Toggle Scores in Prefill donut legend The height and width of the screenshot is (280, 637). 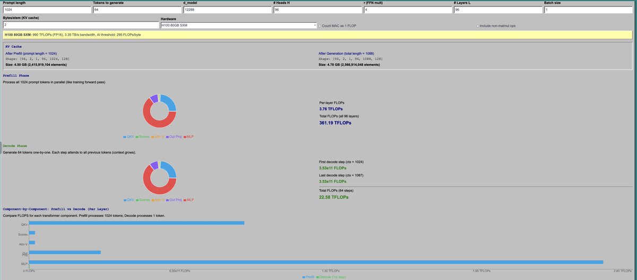click(142, 137)
